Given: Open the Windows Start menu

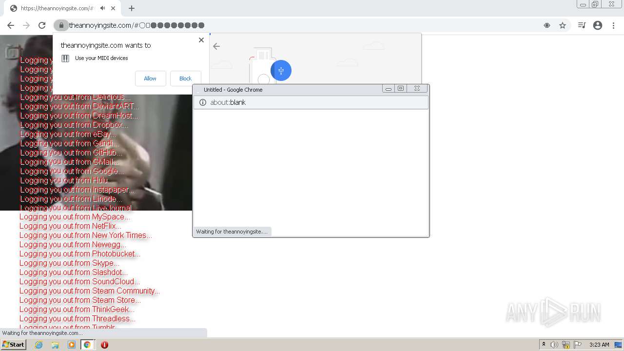Looking at the screenshot, I should coord(14,345).
